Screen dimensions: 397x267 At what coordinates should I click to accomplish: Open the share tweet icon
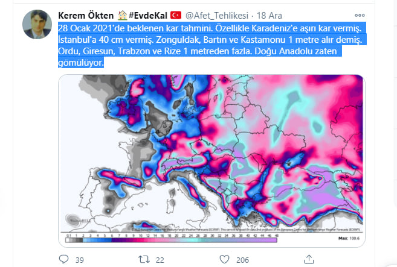click(309, 259)
